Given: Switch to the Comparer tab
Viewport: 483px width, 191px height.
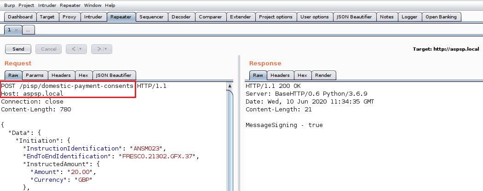Looking at the screenshot, I should 210,17.
